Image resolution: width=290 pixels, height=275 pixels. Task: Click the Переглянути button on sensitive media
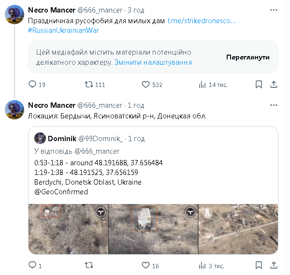(248, 57)
